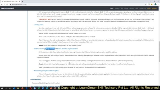
Task: Click the page vertical scrollbar thumb
Action: coord(159,52)
